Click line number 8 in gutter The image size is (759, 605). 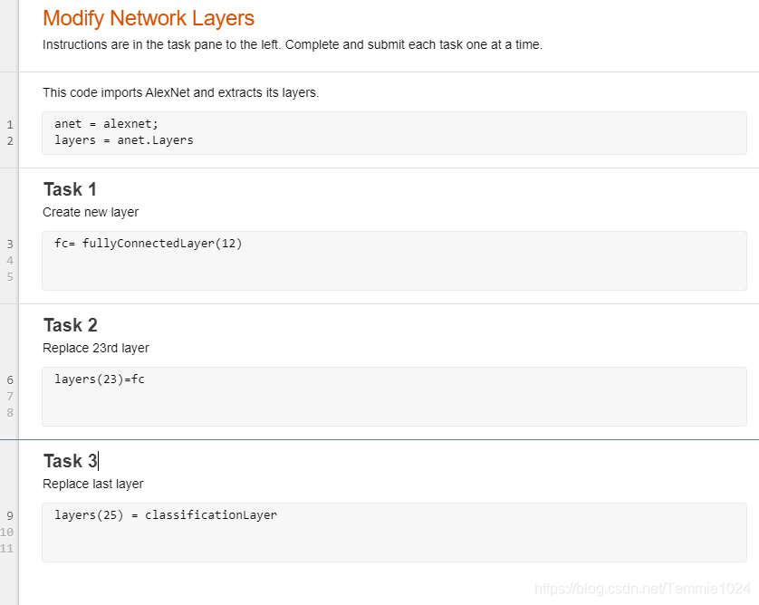[10, 413]
